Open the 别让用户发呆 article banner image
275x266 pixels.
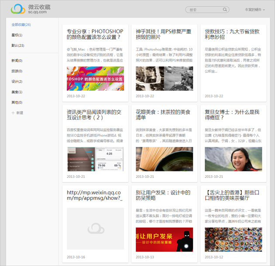pos(164,239)
